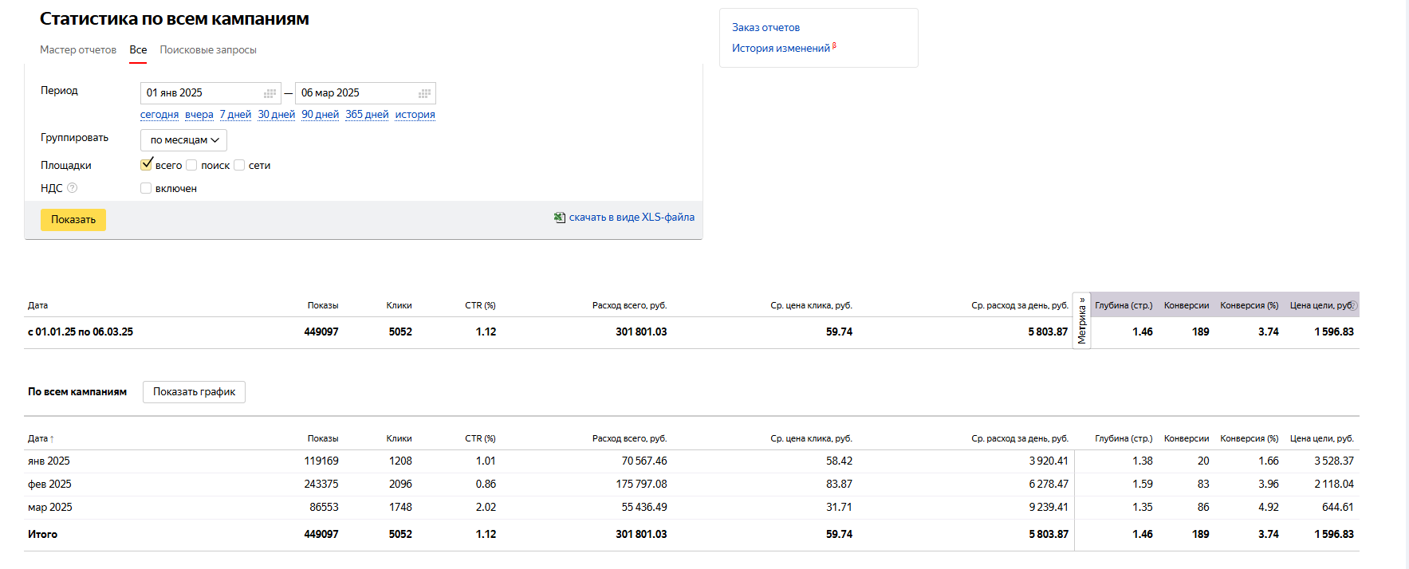The image size is (1409, 569).
Task: Click the 'история' period link
Action: click(x=415, y=115)
